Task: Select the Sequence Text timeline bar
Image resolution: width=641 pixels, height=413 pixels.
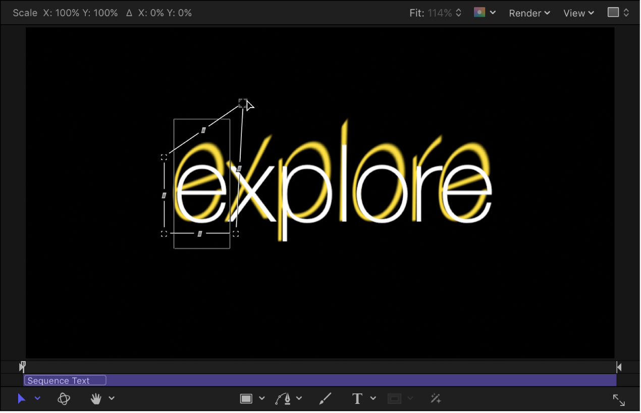Action: pos(65,380)
